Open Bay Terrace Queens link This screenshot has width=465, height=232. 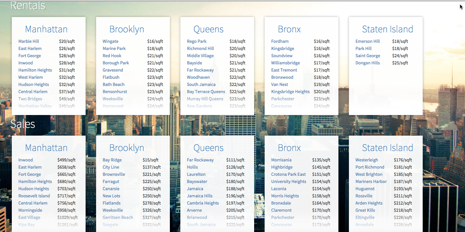206,91
